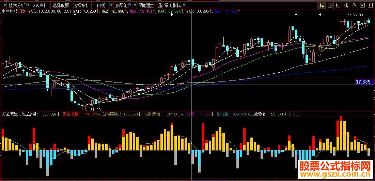Click the 图形叠加 button
The height and width of the screenshot is (181, 375).
click(147, 5)
